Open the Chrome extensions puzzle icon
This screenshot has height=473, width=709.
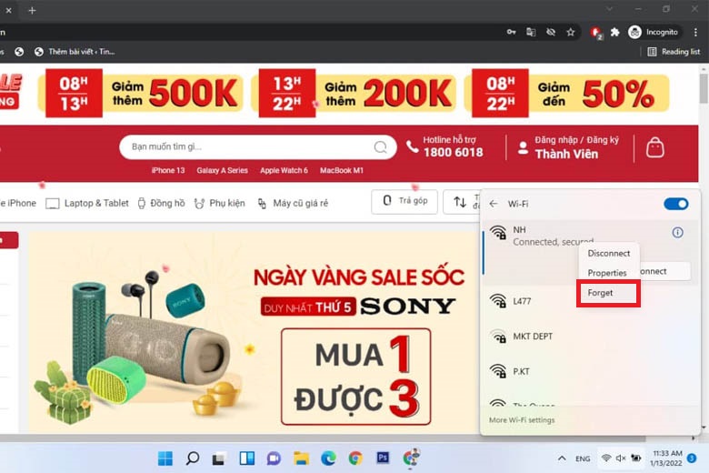tap(614, 32)
